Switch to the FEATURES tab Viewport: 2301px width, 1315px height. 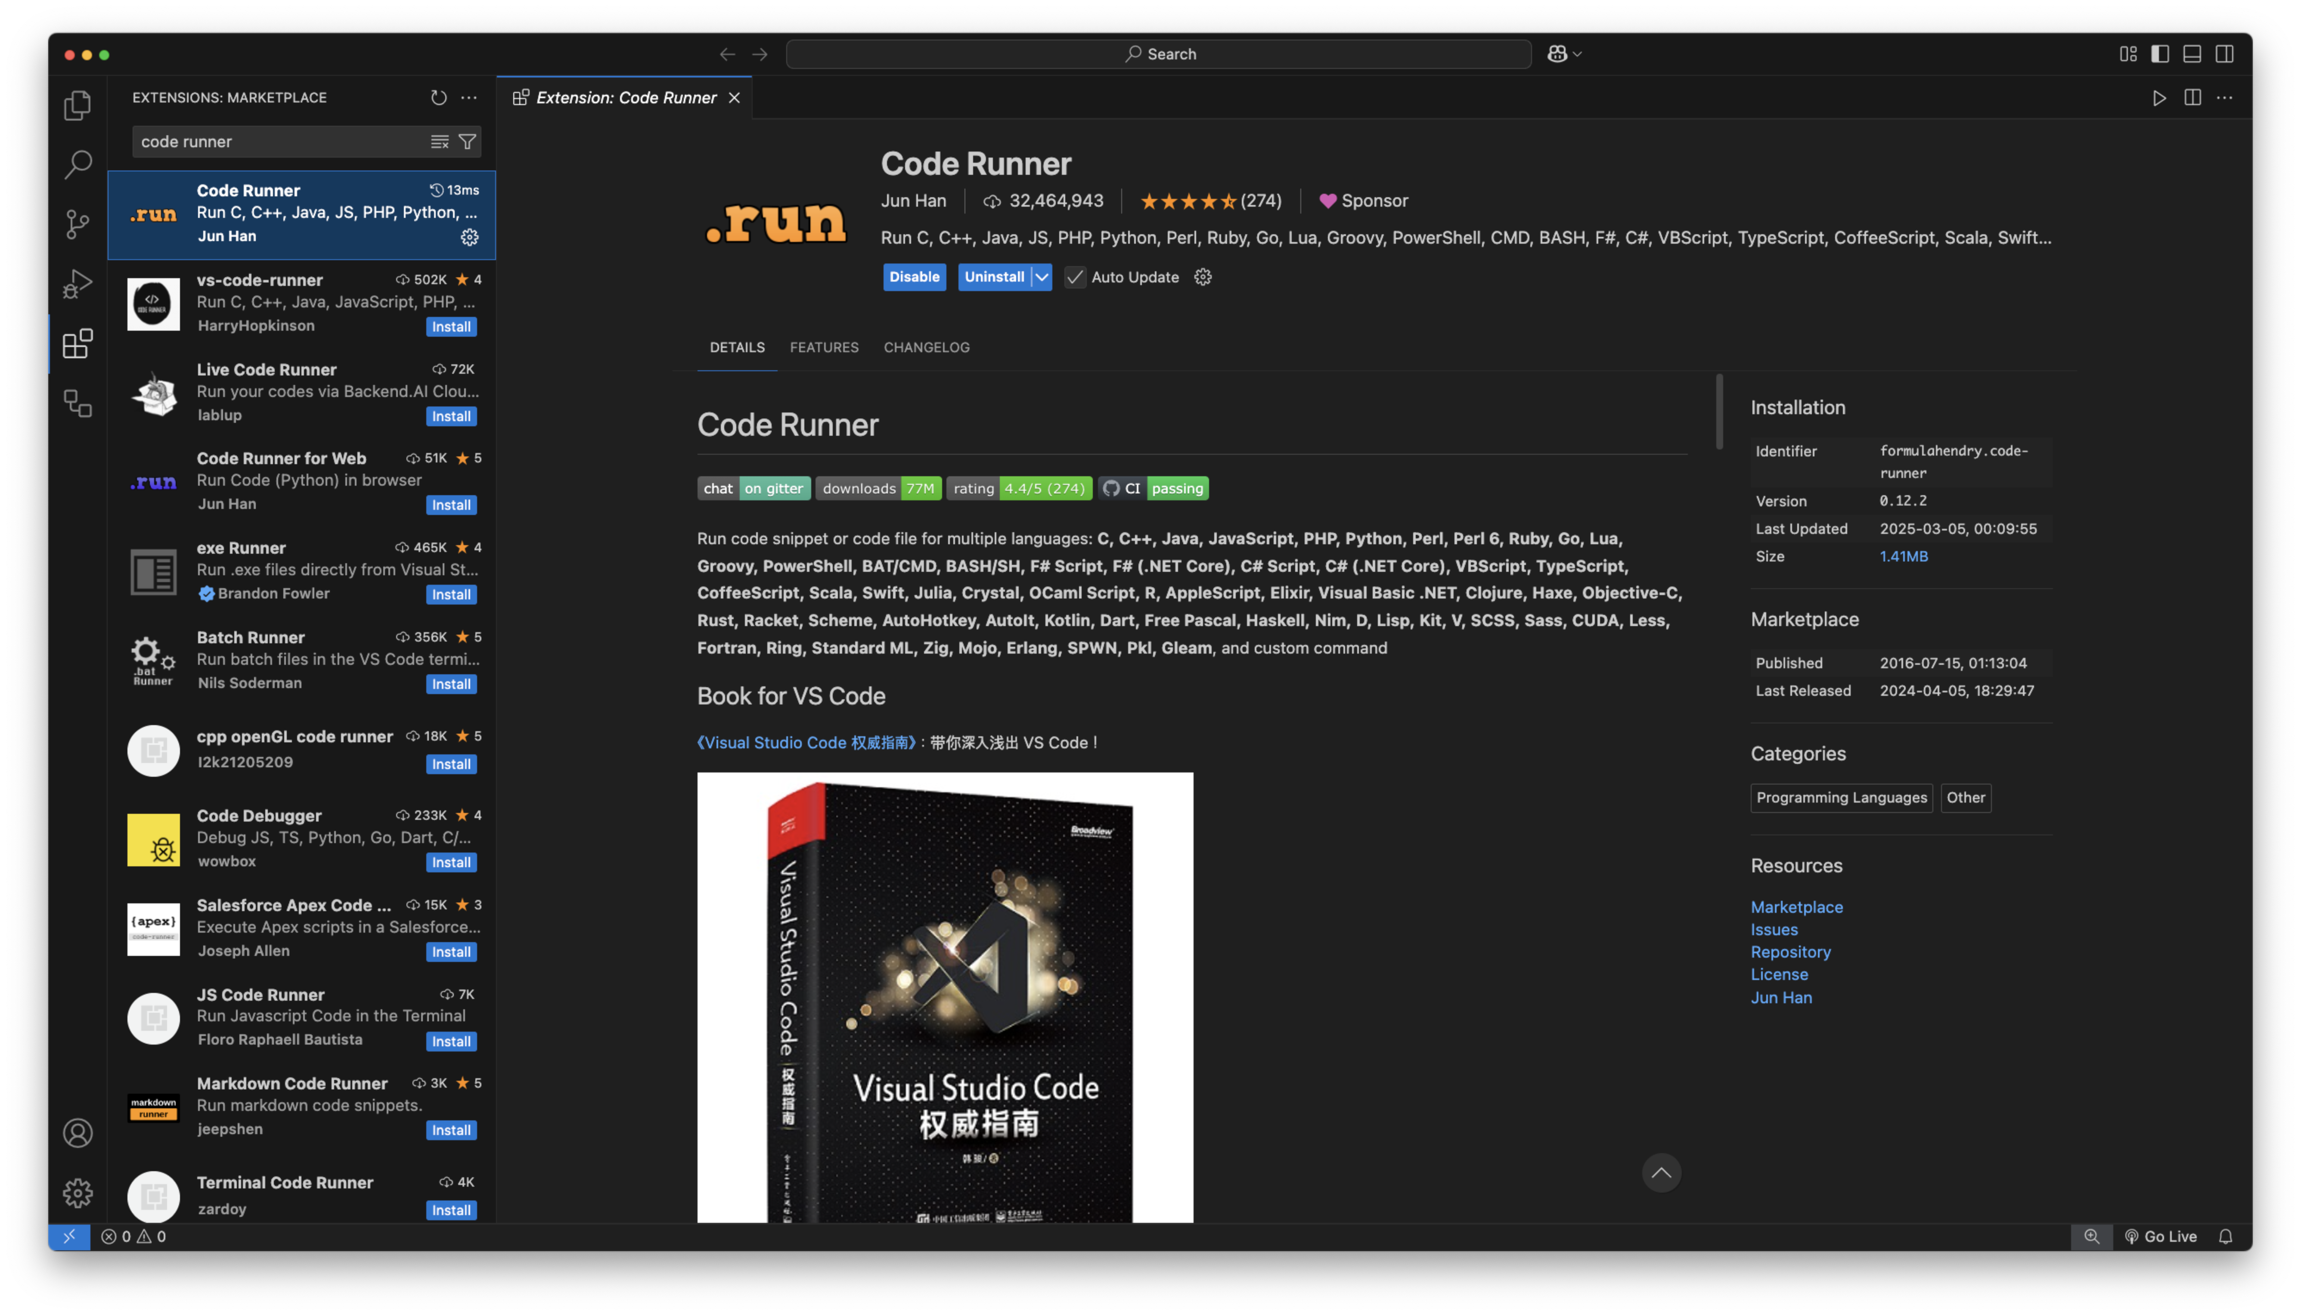[x=824, y=348]
